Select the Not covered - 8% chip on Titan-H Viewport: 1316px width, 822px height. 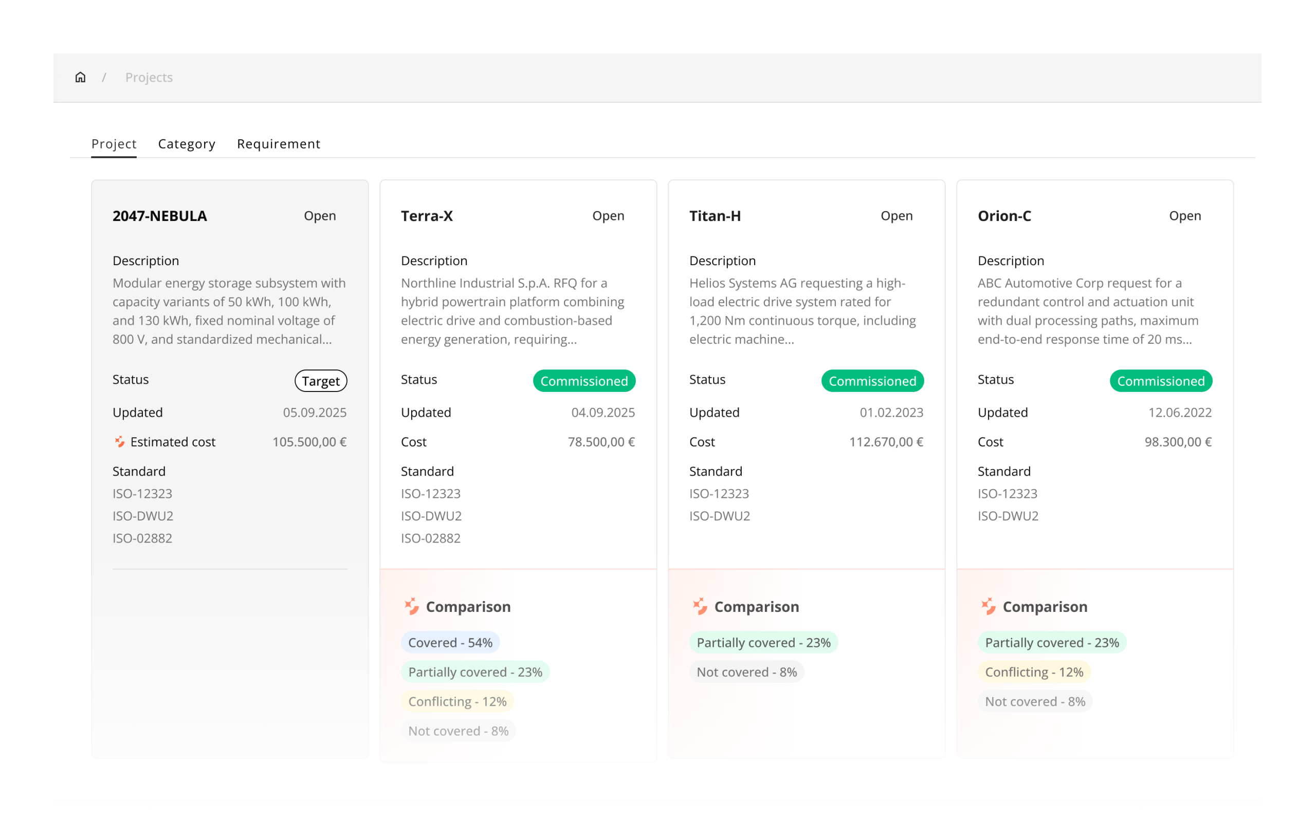tap(746, 671)
